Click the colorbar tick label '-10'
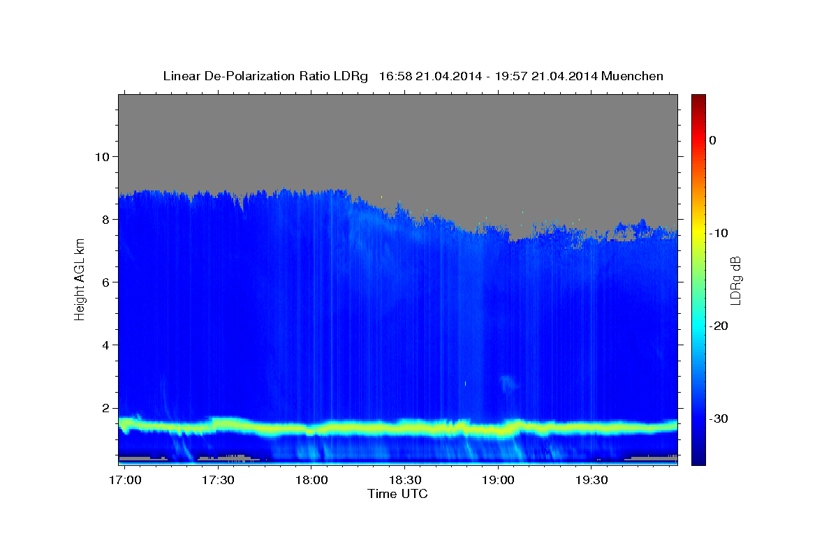The height and width of the screenshot is (558, 838). [x=719, y=233]
